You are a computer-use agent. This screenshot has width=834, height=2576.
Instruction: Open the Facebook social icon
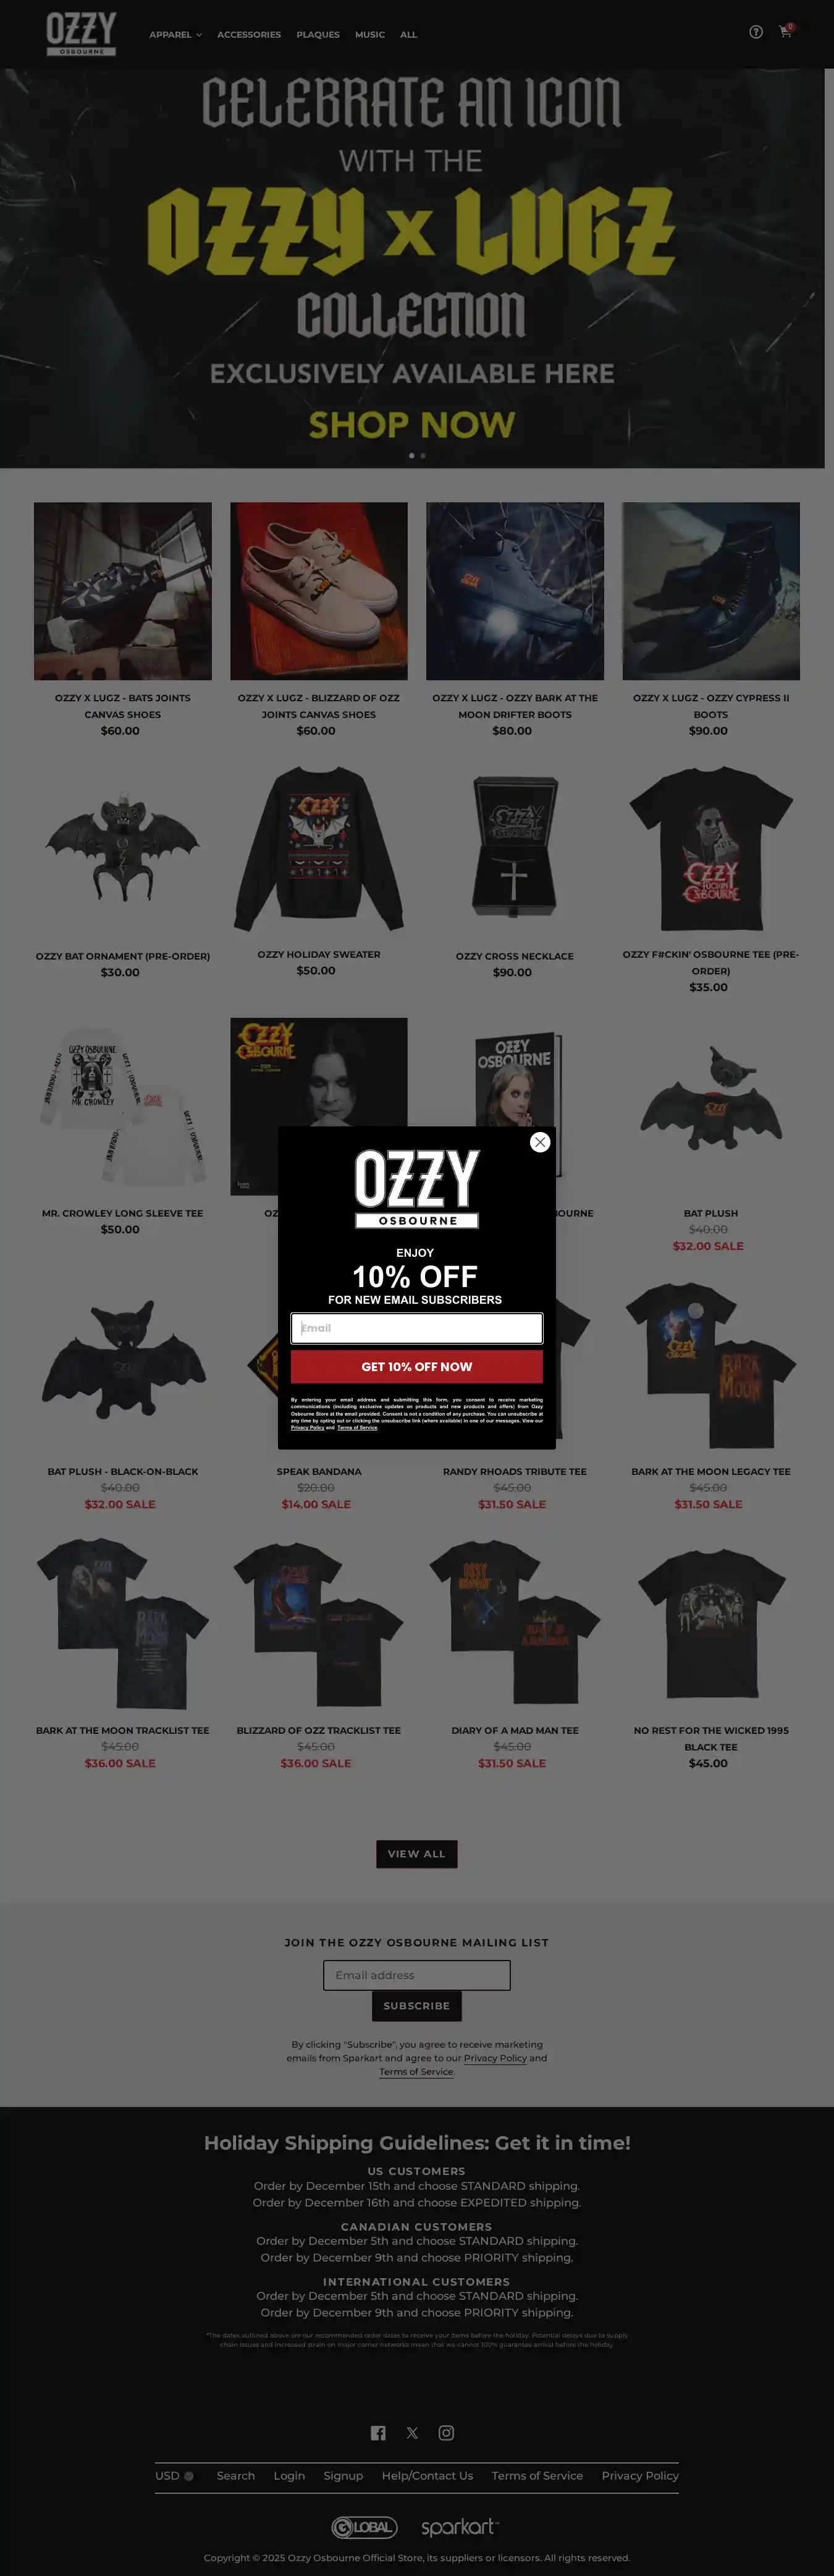378,2433
